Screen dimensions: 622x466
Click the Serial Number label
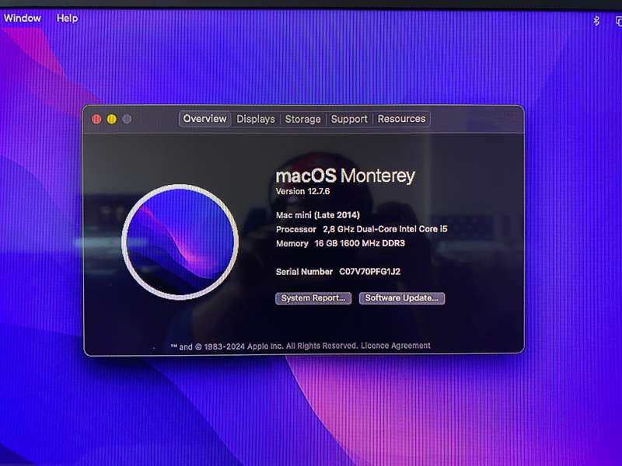304,272
